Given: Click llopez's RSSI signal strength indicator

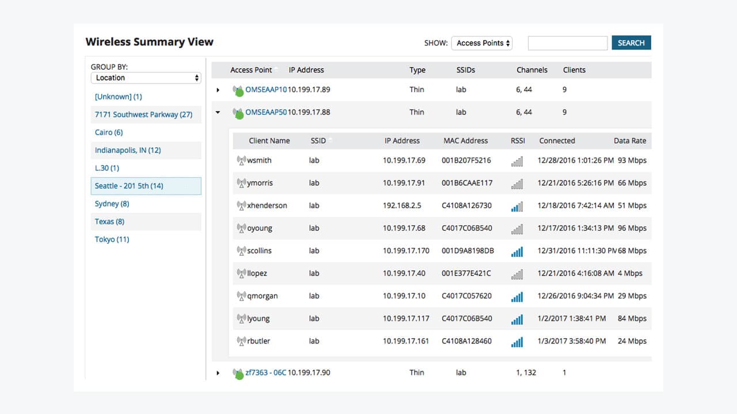Looking at the screenshot, I should point(516,274).
